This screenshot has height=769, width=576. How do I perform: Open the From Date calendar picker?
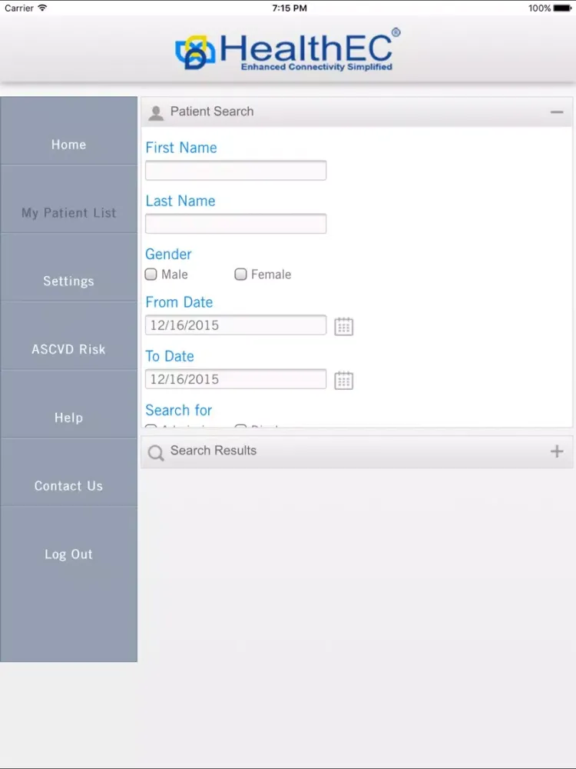point(343,326)
